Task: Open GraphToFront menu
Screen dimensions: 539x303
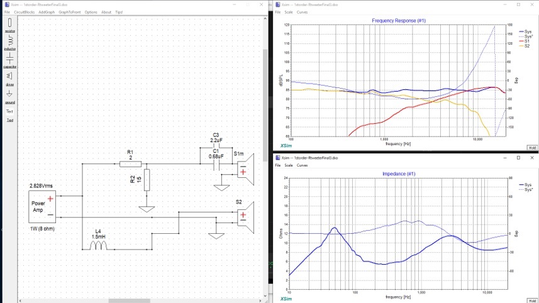Action: [x=69, y=12]
